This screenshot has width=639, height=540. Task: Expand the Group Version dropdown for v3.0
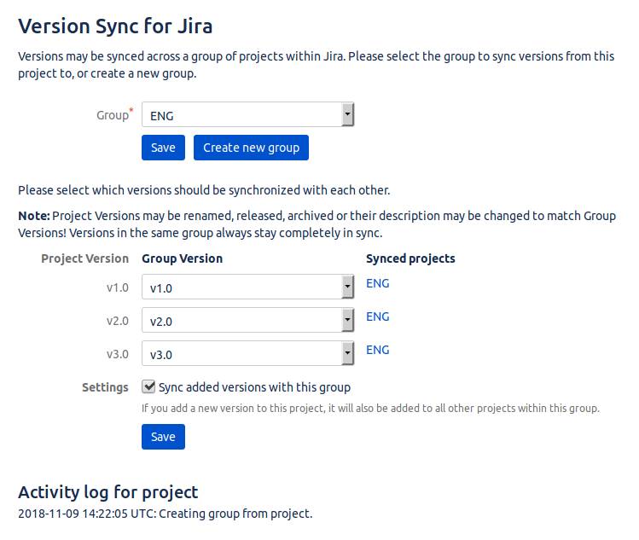coord(247,354)
